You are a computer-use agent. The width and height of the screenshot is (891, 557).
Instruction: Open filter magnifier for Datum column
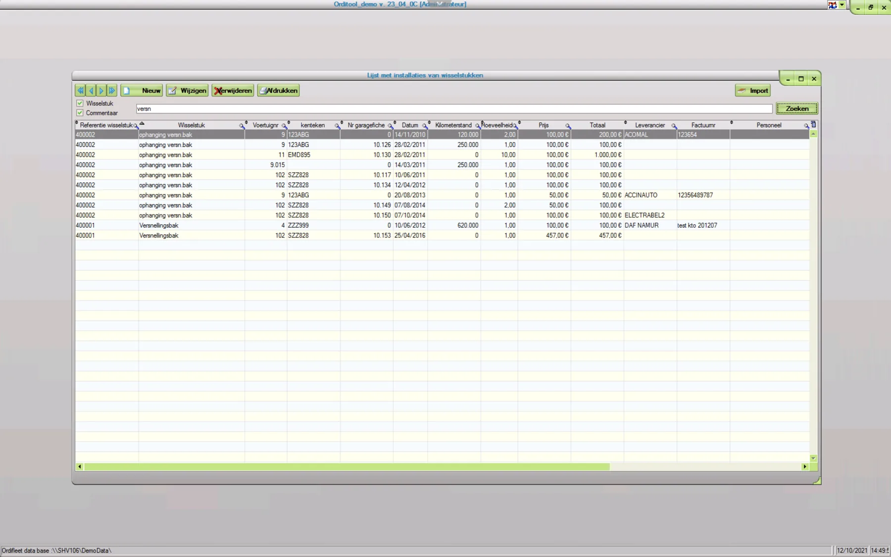(x=425, y=126)
